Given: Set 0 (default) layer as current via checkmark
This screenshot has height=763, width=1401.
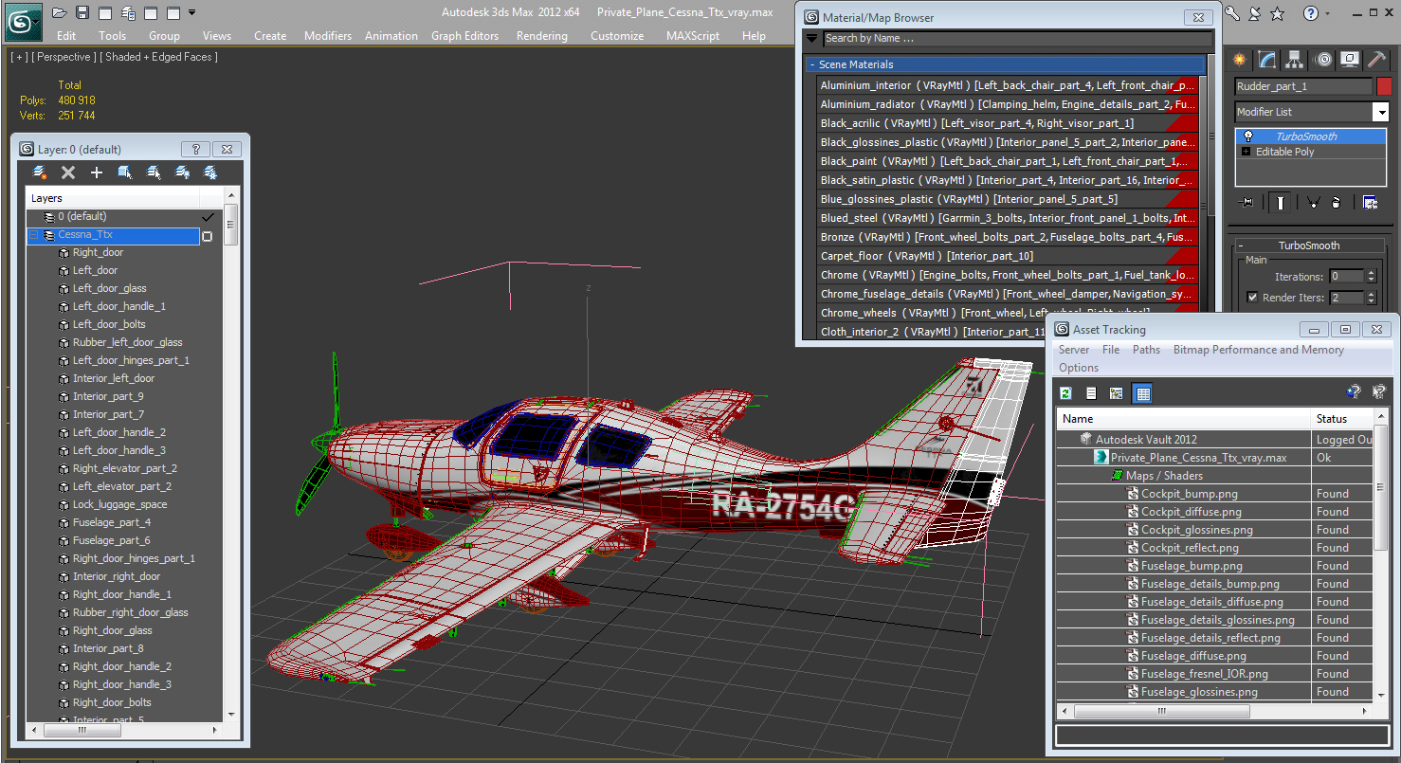Looking at the screenshot, I should click(208, 217).
